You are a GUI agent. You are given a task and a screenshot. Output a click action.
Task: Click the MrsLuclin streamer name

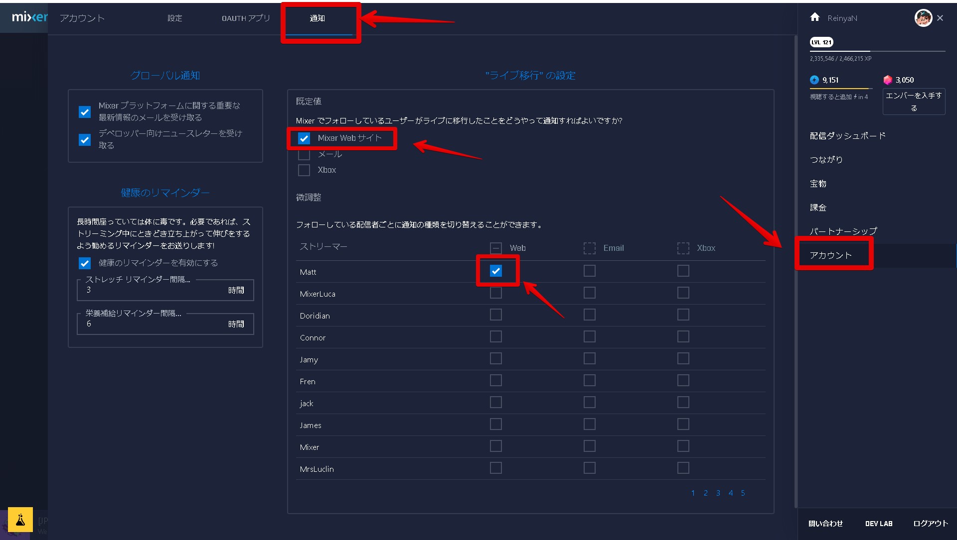point(317,469)
